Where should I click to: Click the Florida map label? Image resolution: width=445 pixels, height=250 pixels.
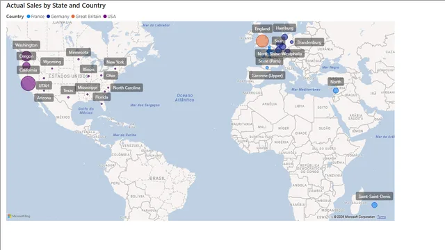[x=102, y=97]
